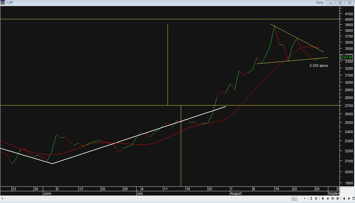Screen dimensions: 355x203
Task: Click the date label 13
Action: (81, 189)
